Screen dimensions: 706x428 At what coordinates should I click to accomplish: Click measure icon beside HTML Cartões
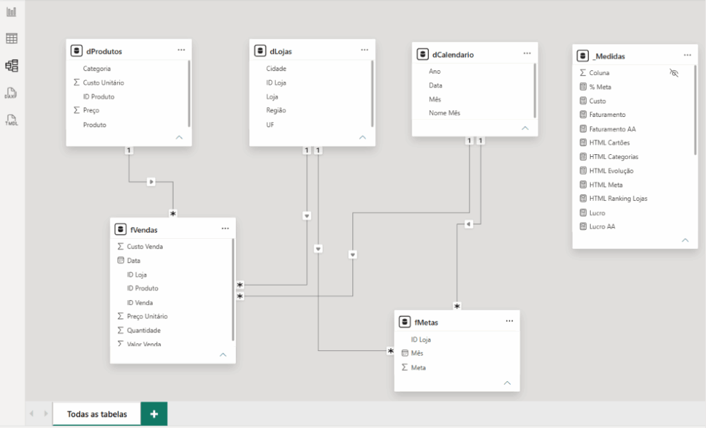(x=583, y=142)
